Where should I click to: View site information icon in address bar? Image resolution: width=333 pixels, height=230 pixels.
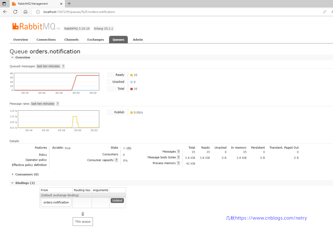tap(38, 12)
